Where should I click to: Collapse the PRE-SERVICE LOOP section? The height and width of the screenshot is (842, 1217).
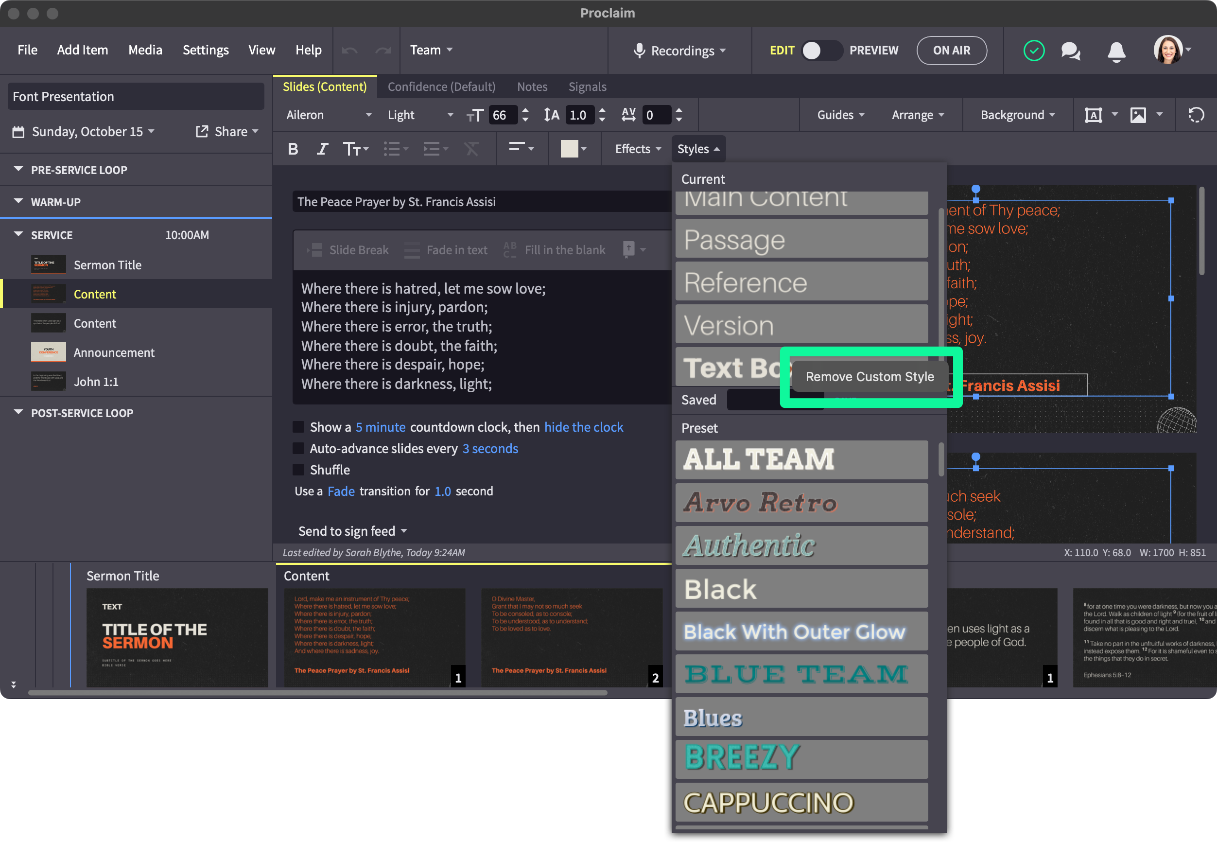click(18, 169)
